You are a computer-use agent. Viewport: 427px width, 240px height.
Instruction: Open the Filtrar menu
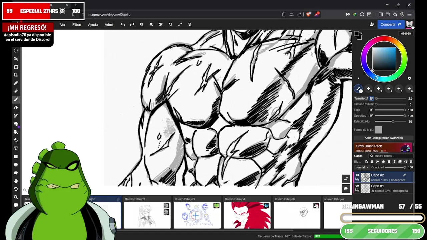click(x=77, y=25)
